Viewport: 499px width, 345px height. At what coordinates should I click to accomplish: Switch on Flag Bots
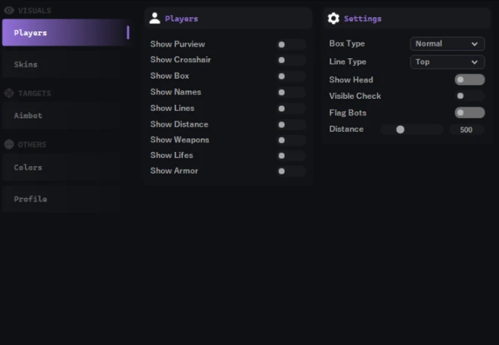pos(470,112)
